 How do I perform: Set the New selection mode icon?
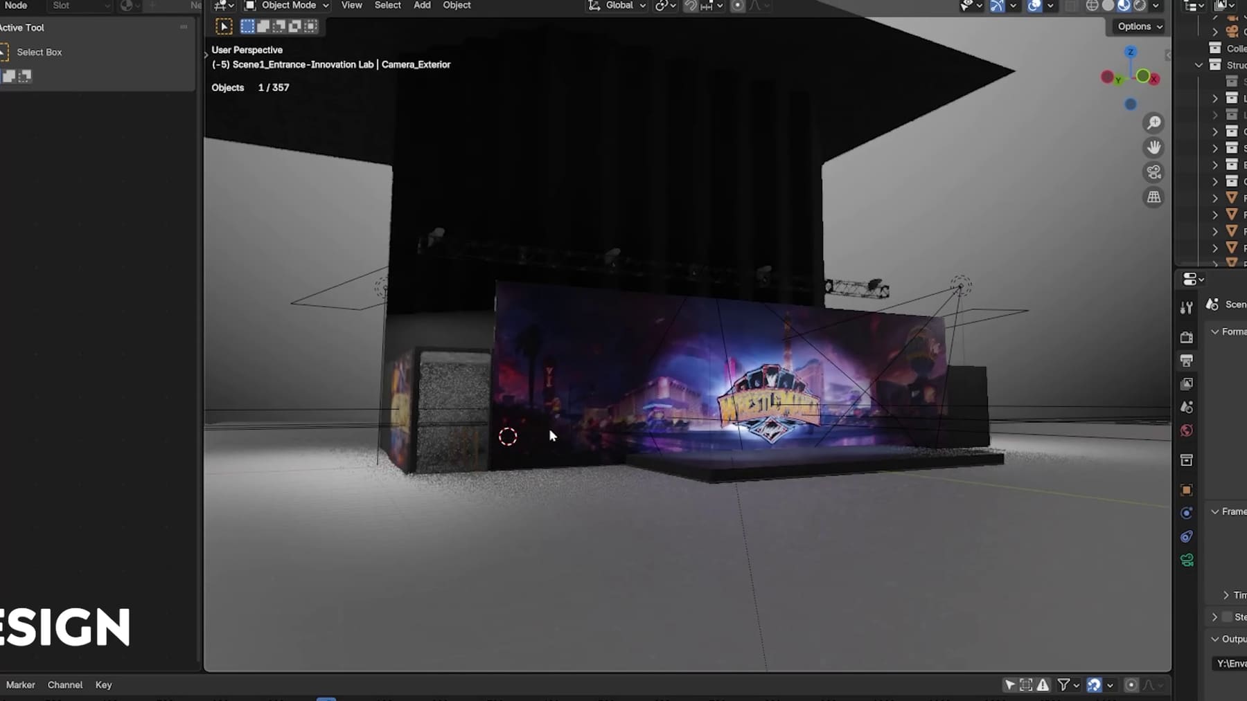(x=247, y=26)
